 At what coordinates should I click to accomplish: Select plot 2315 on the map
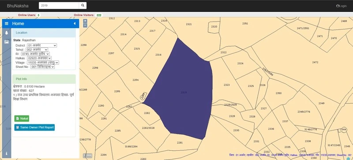(137, 48)
